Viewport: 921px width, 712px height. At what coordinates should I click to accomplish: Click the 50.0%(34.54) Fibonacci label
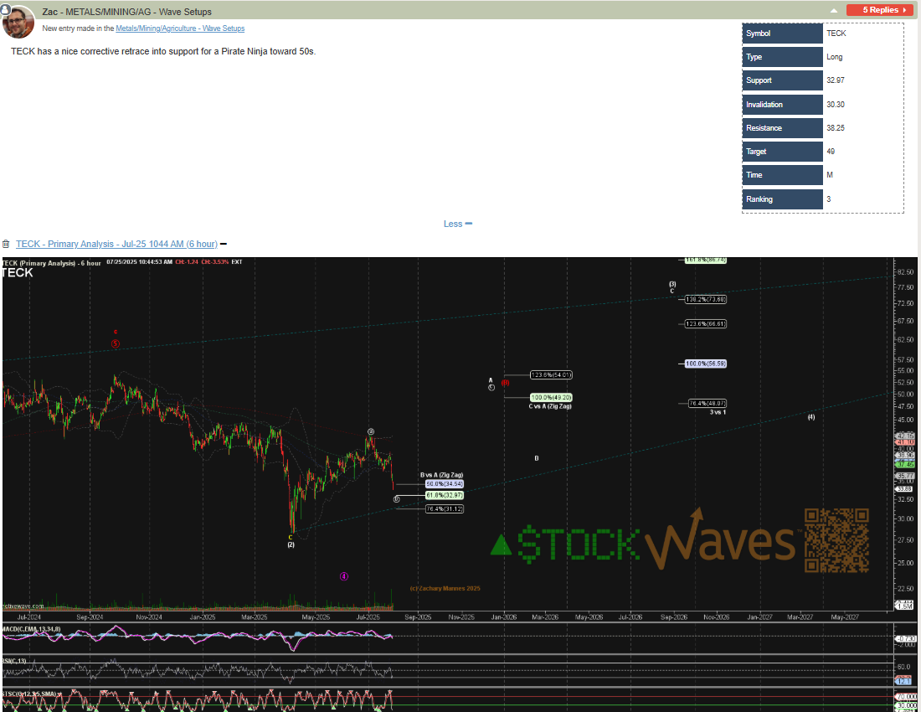[445, 484]
